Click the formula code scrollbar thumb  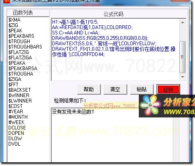[x=183, y=57]
